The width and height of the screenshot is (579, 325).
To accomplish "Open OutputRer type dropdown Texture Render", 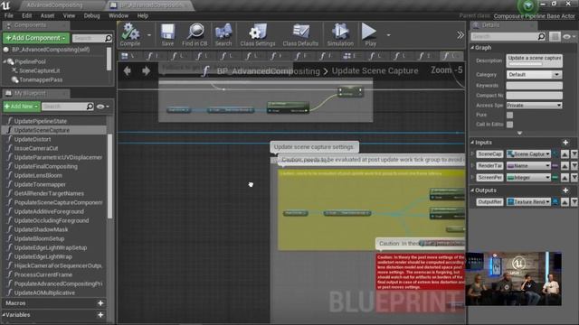I will (x=528, y=202).
